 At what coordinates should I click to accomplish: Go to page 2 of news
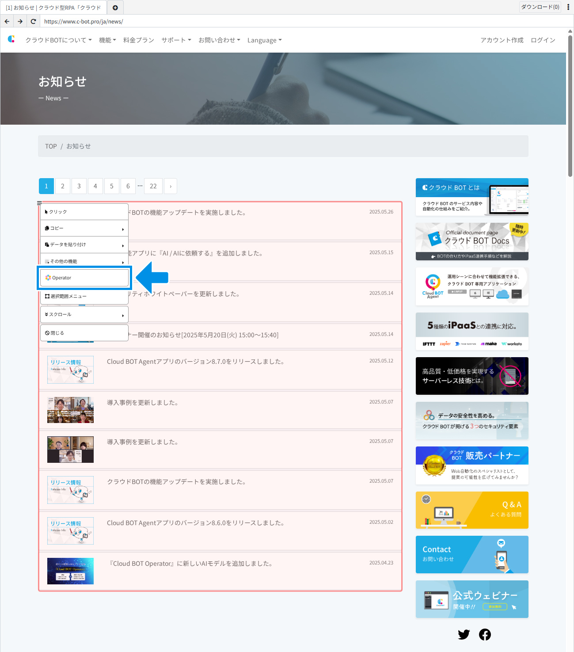[63, 186]
